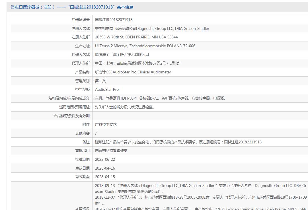Click the 代理人住所 label
Screen dimensions: 308x210
click(x=81, y=63)
